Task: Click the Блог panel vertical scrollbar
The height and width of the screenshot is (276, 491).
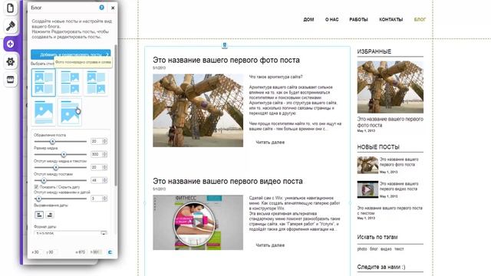Action: 116,116
